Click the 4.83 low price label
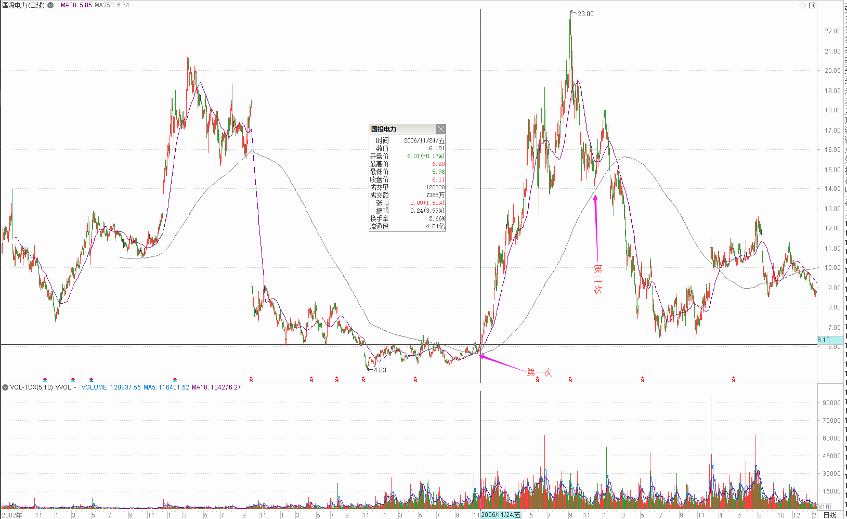The height and width of the screenshot is (519, 847). click(x=380, y=370)
